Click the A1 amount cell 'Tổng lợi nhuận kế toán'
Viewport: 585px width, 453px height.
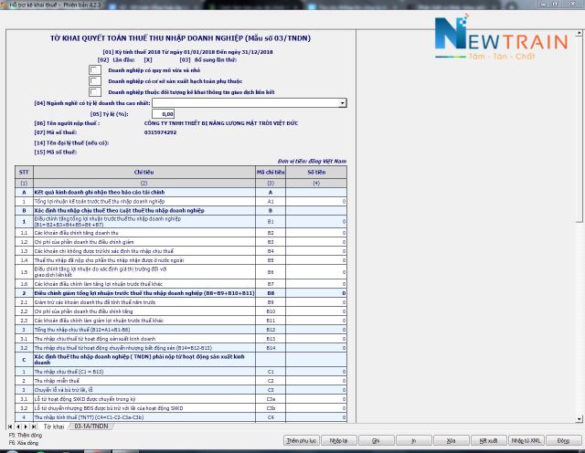point(316,201)
